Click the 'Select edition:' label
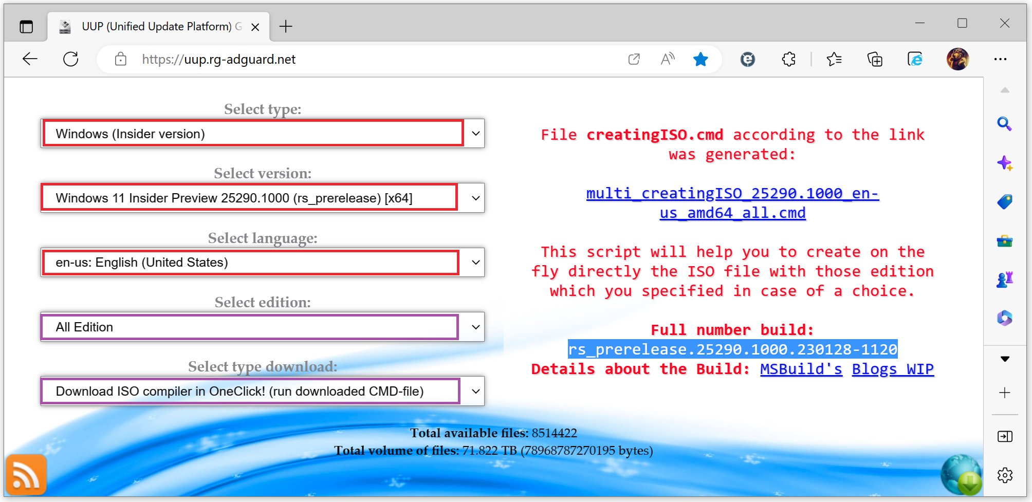Screen dimensions: 1032x502 263,302
